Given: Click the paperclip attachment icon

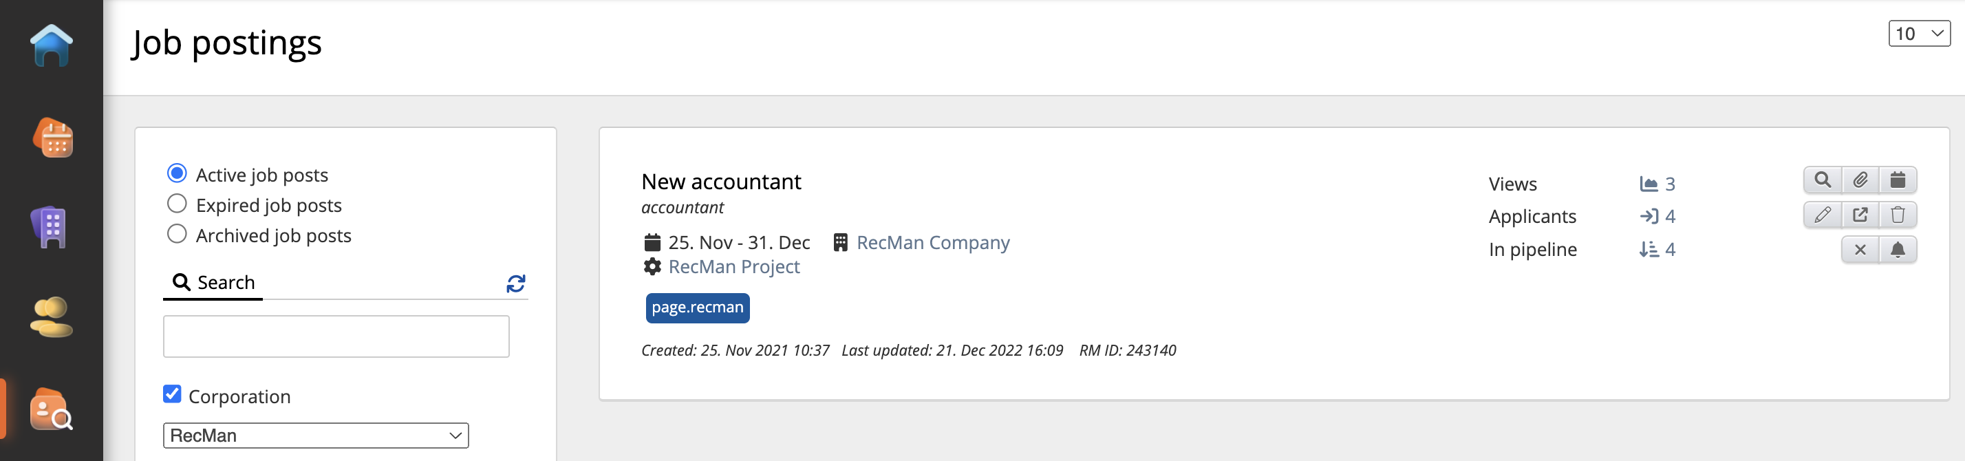Looking at the screenshot, I should pos(1860,180).
